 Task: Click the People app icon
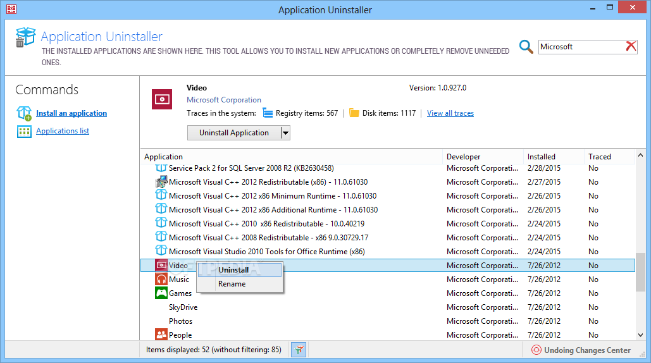(161, 335)
